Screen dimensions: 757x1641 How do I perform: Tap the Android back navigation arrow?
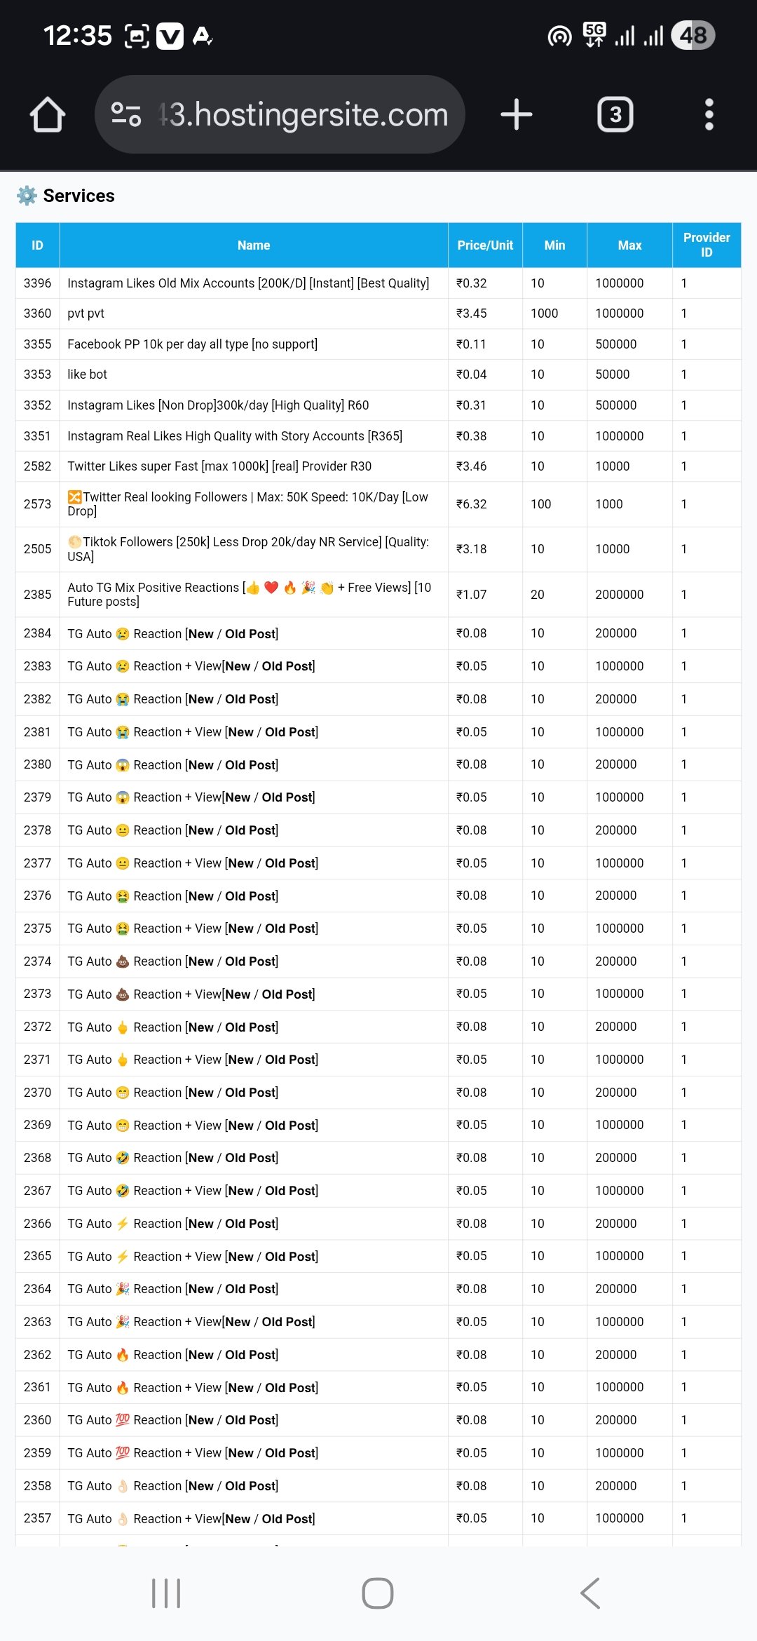click(590, 1593)
